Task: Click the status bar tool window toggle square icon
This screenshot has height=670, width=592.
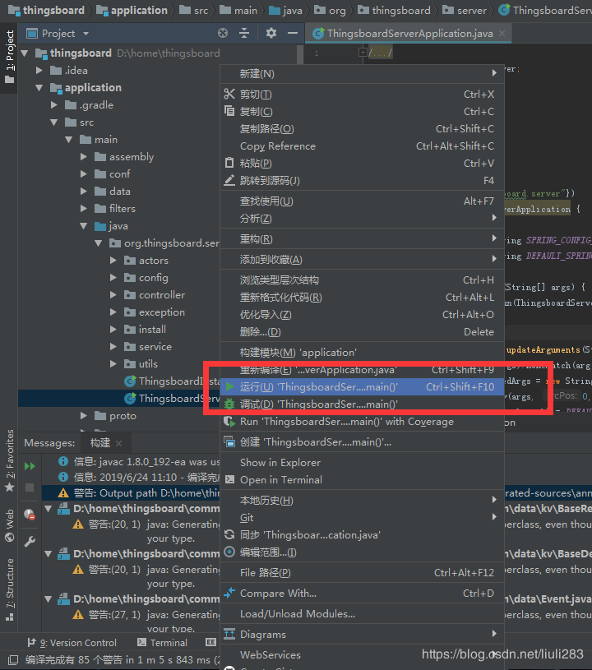Action: (x=13, y=660)
